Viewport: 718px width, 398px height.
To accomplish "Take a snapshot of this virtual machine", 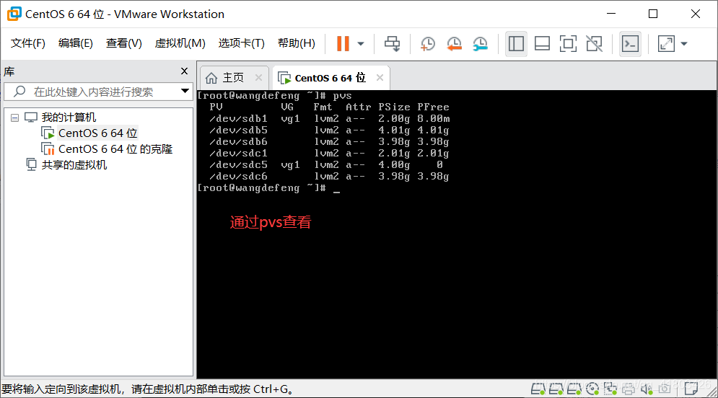I will tap(428, 44).
